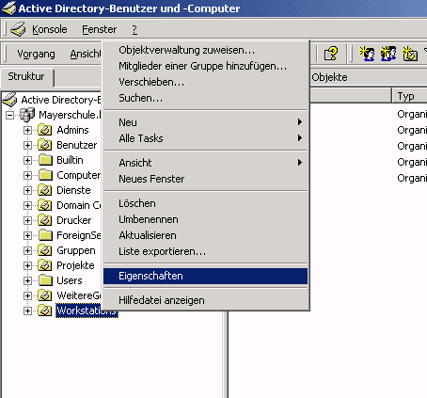Click the Builtin folder icon
The width and height of the screenshot is (427, 398).
[46, 160]
